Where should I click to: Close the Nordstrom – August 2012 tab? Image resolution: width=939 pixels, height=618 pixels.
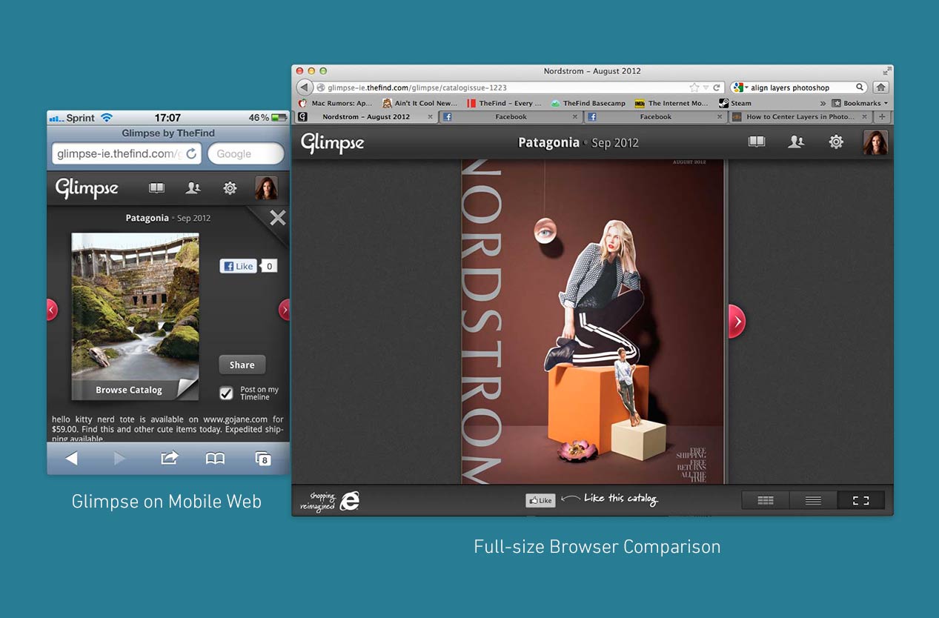click(430, 117)
